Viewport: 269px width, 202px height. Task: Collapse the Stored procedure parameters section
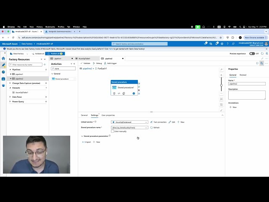[82, 136]
